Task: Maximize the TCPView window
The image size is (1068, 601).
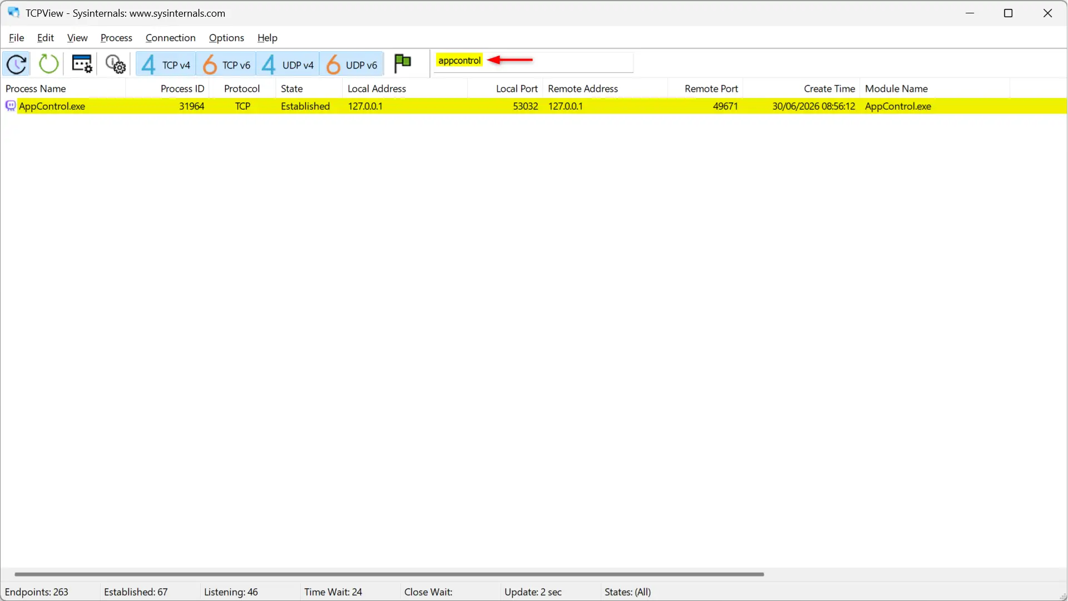Action: click(x=1008, y=13)
